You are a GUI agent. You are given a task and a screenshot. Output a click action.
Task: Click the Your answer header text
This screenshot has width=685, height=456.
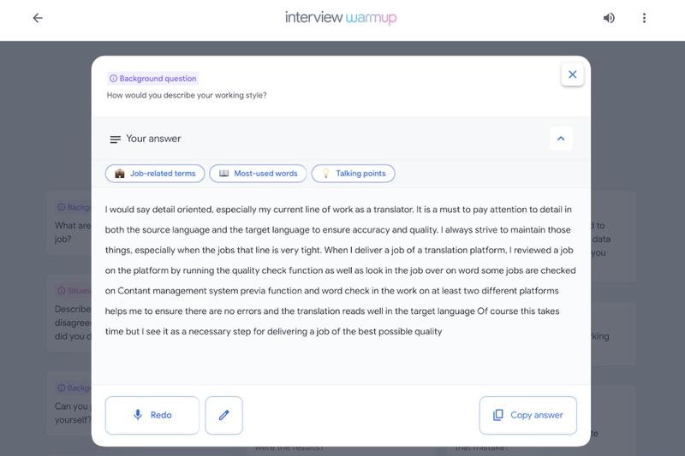pos(153,139)
